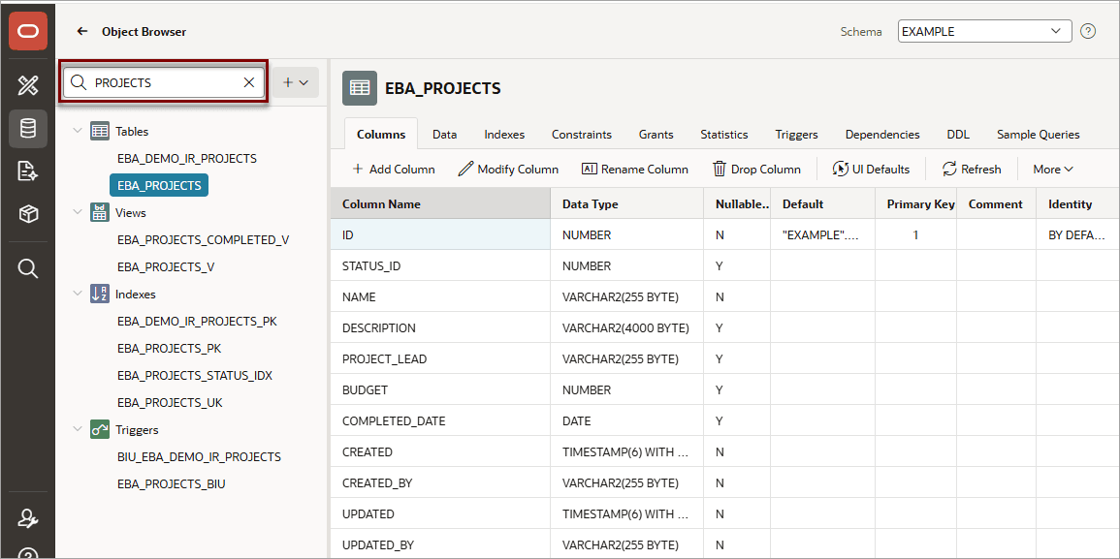Collapse the Tables tree node
The image size is (1120, 559).
78,132
